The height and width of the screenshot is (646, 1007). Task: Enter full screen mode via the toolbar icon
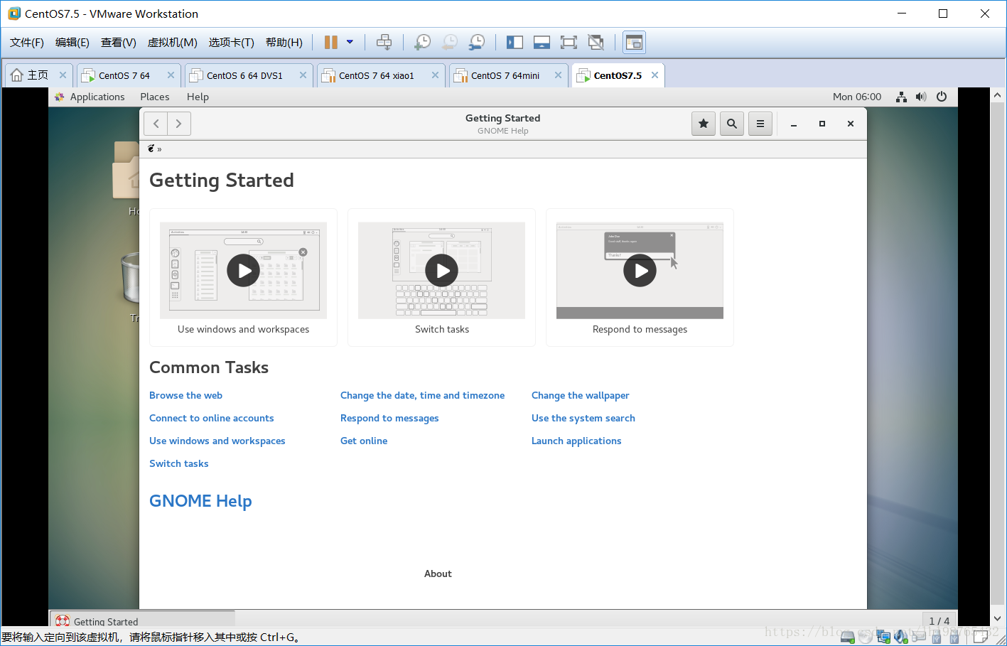569,42
